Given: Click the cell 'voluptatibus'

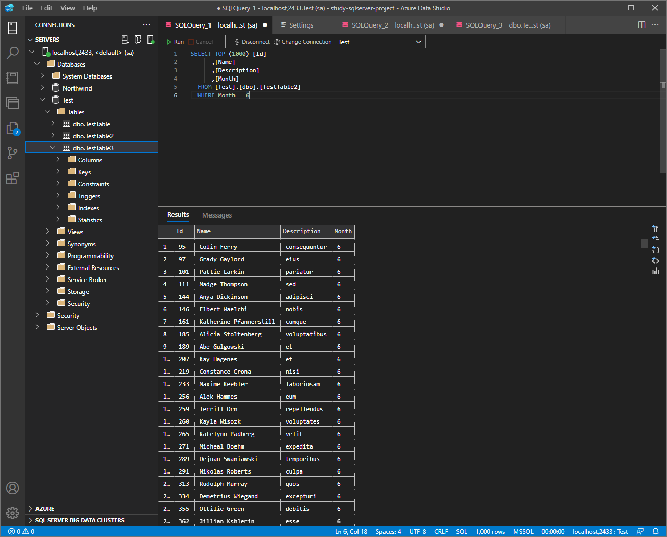Looking at the screenshot, I should tap(306, 334).
